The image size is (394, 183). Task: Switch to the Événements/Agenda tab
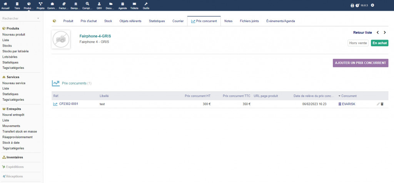[x=280, y=21]
